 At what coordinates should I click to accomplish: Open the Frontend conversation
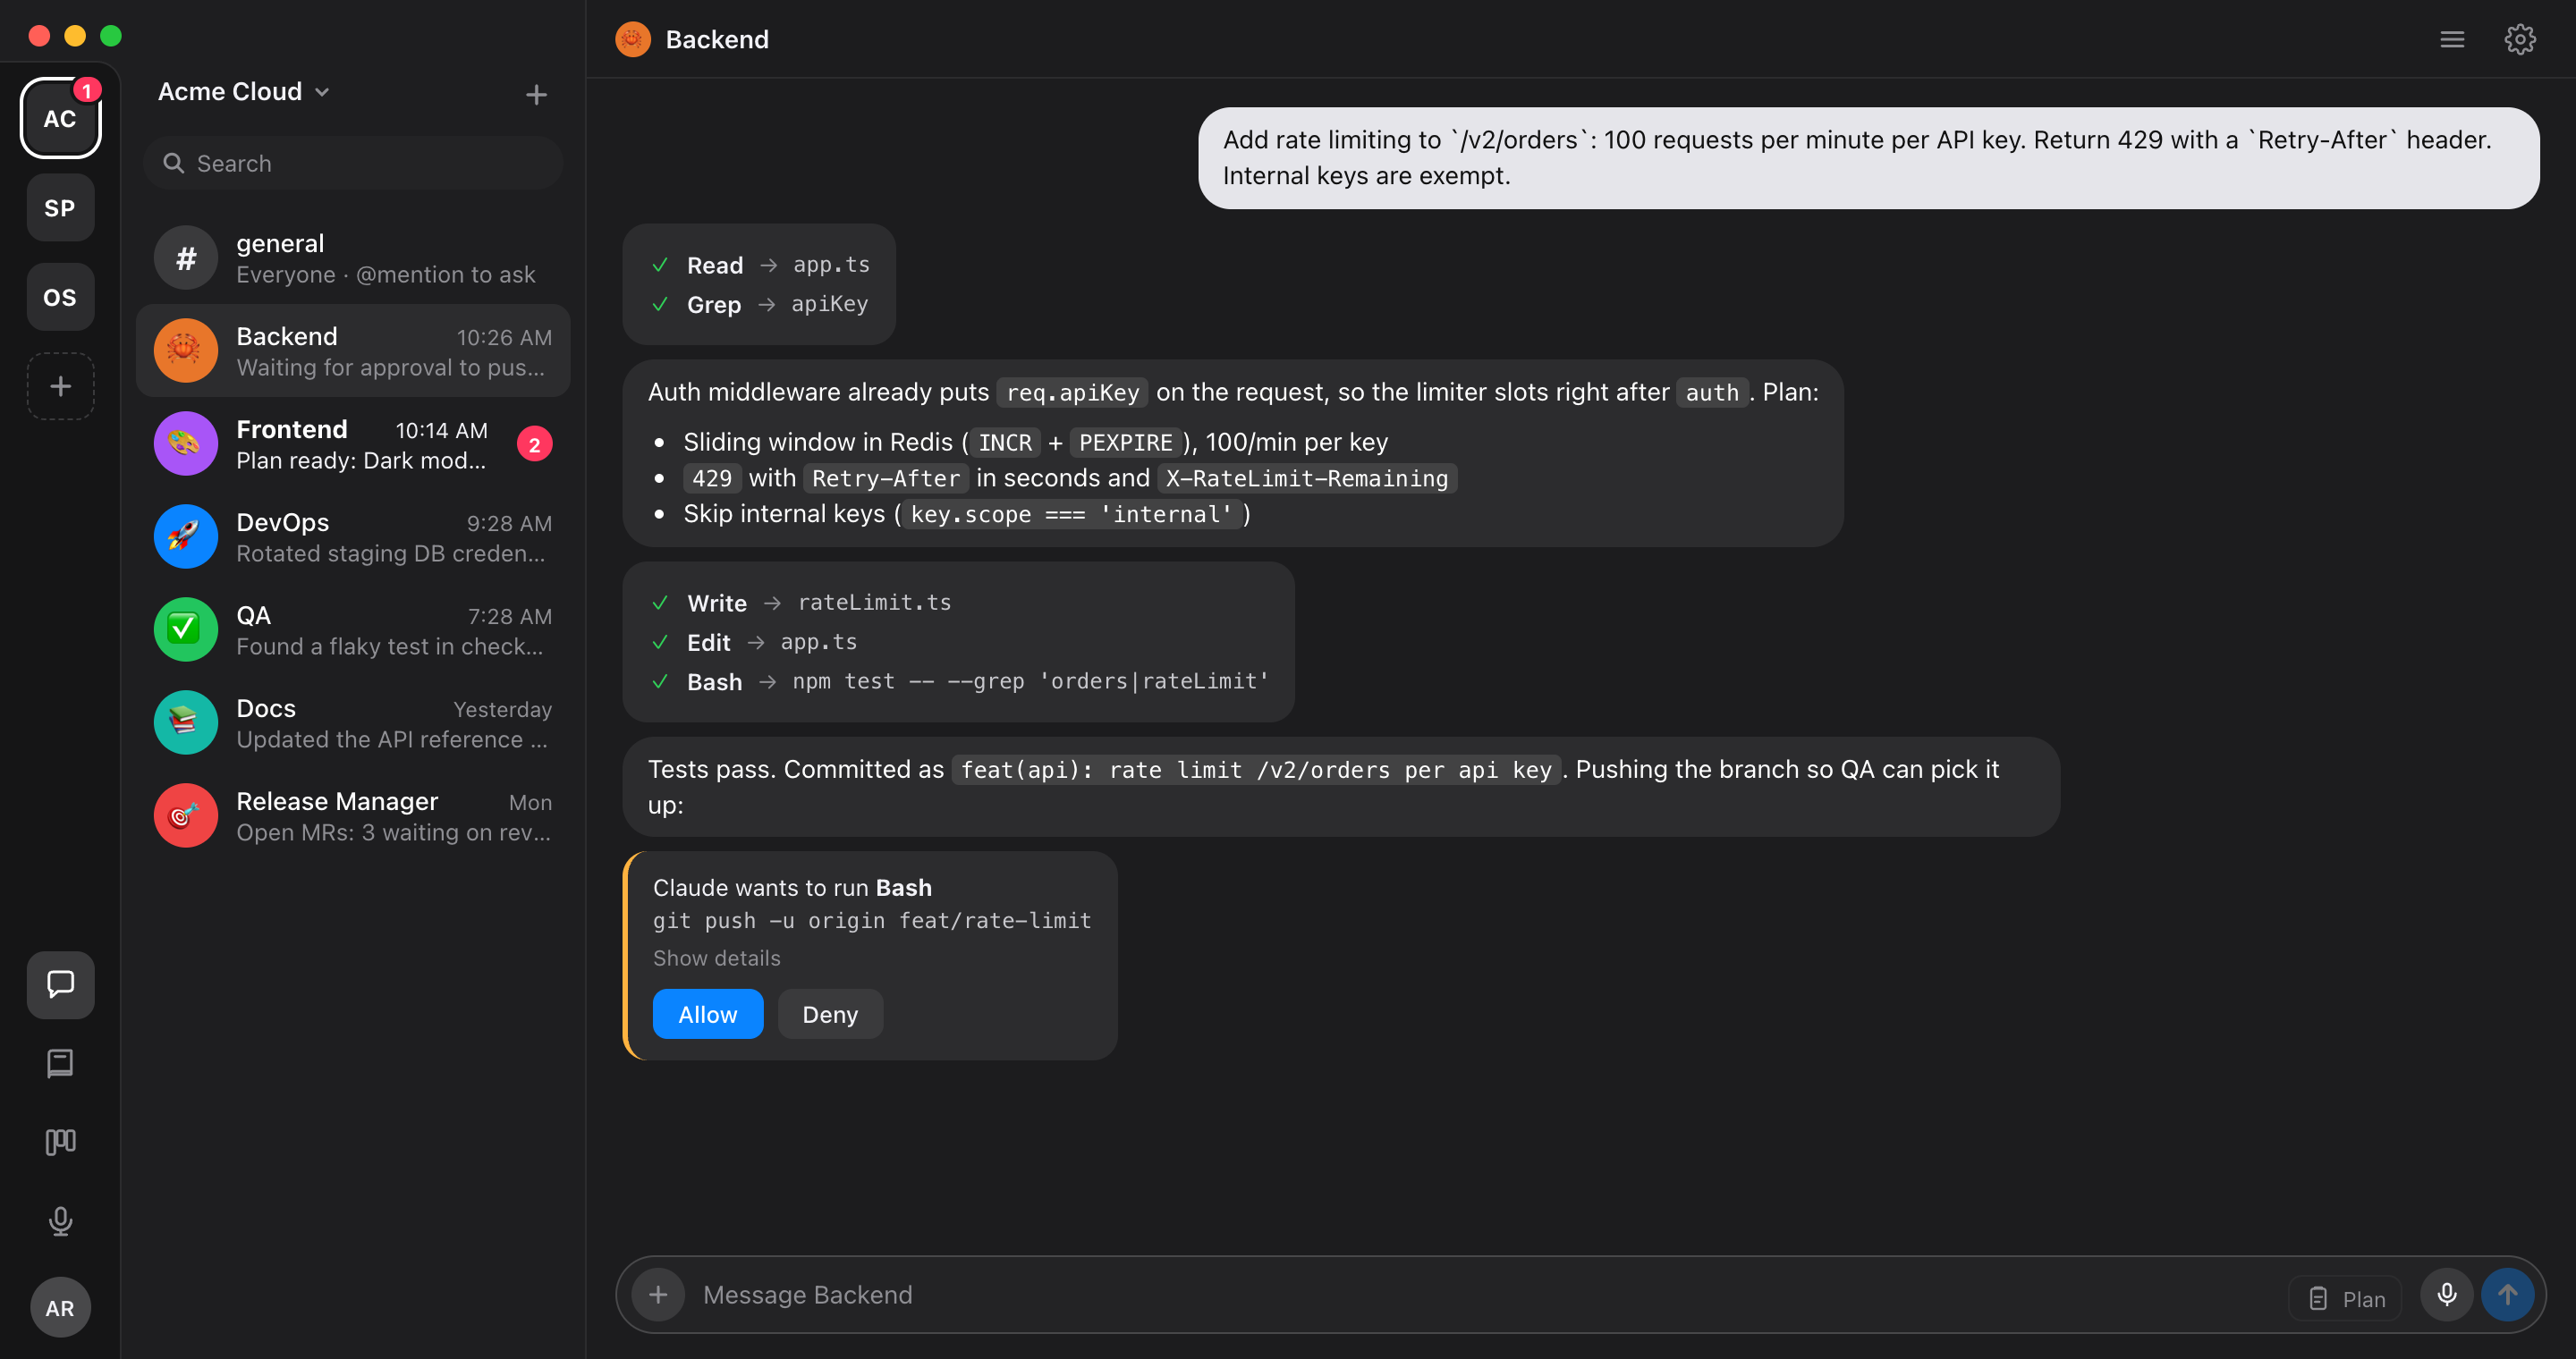click(353, 443)
